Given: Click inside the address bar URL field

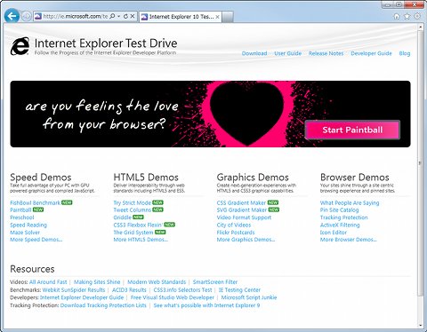Looking at the screenshot, I should [x=75, y=16].
